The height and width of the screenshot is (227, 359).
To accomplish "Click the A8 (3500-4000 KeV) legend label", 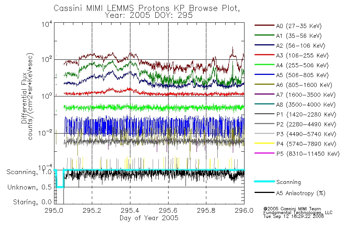I will (x=306, y=105).
